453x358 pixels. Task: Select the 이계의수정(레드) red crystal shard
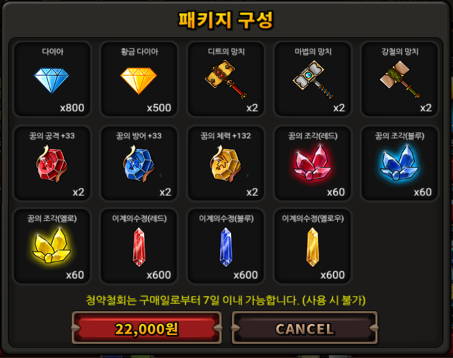(x=139, y=247)
